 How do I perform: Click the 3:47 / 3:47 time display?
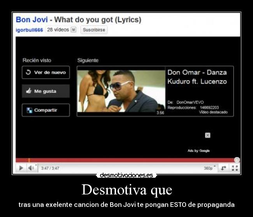50,168
